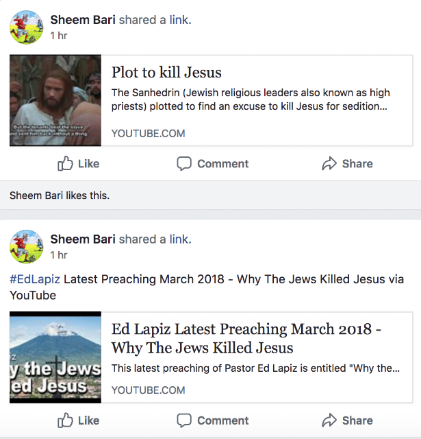
Task: Open the 'Plot to kill Jesus' video thumbnail
Action: [55, 101]
